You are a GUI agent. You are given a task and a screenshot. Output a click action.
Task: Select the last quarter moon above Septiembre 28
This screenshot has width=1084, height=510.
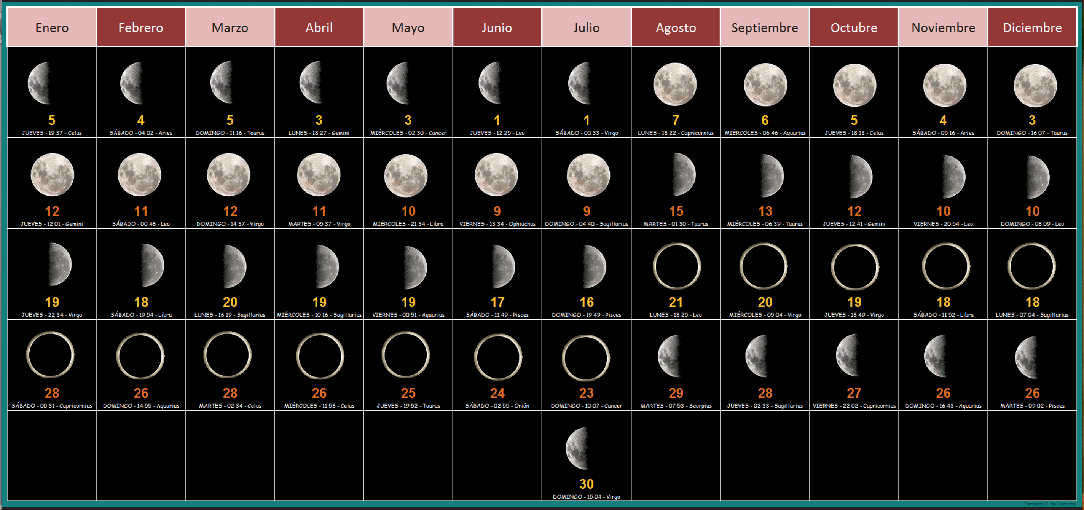[756, 356]
